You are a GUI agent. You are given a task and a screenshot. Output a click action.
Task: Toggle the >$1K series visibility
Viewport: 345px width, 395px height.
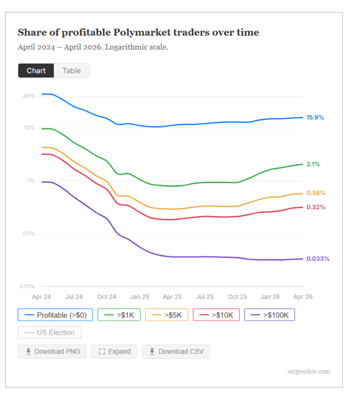(119, 315)
